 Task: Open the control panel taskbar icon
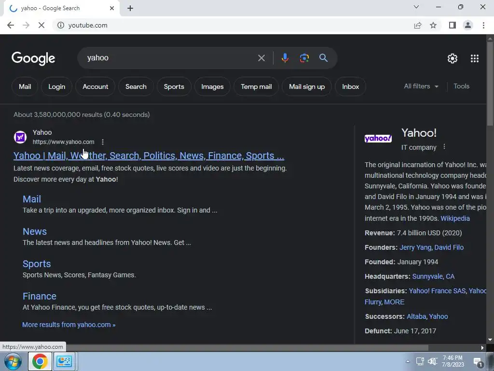click(64, 361)
